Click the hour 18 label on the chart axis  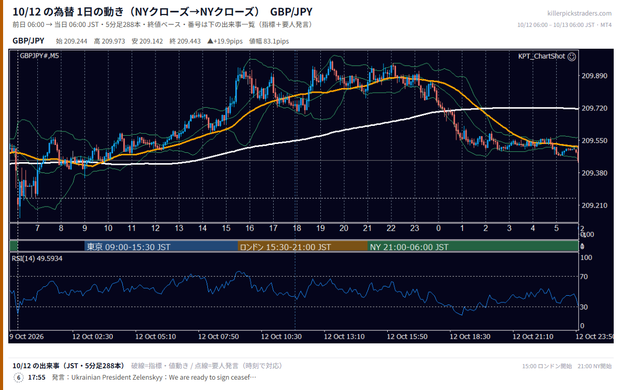point(296,228)
